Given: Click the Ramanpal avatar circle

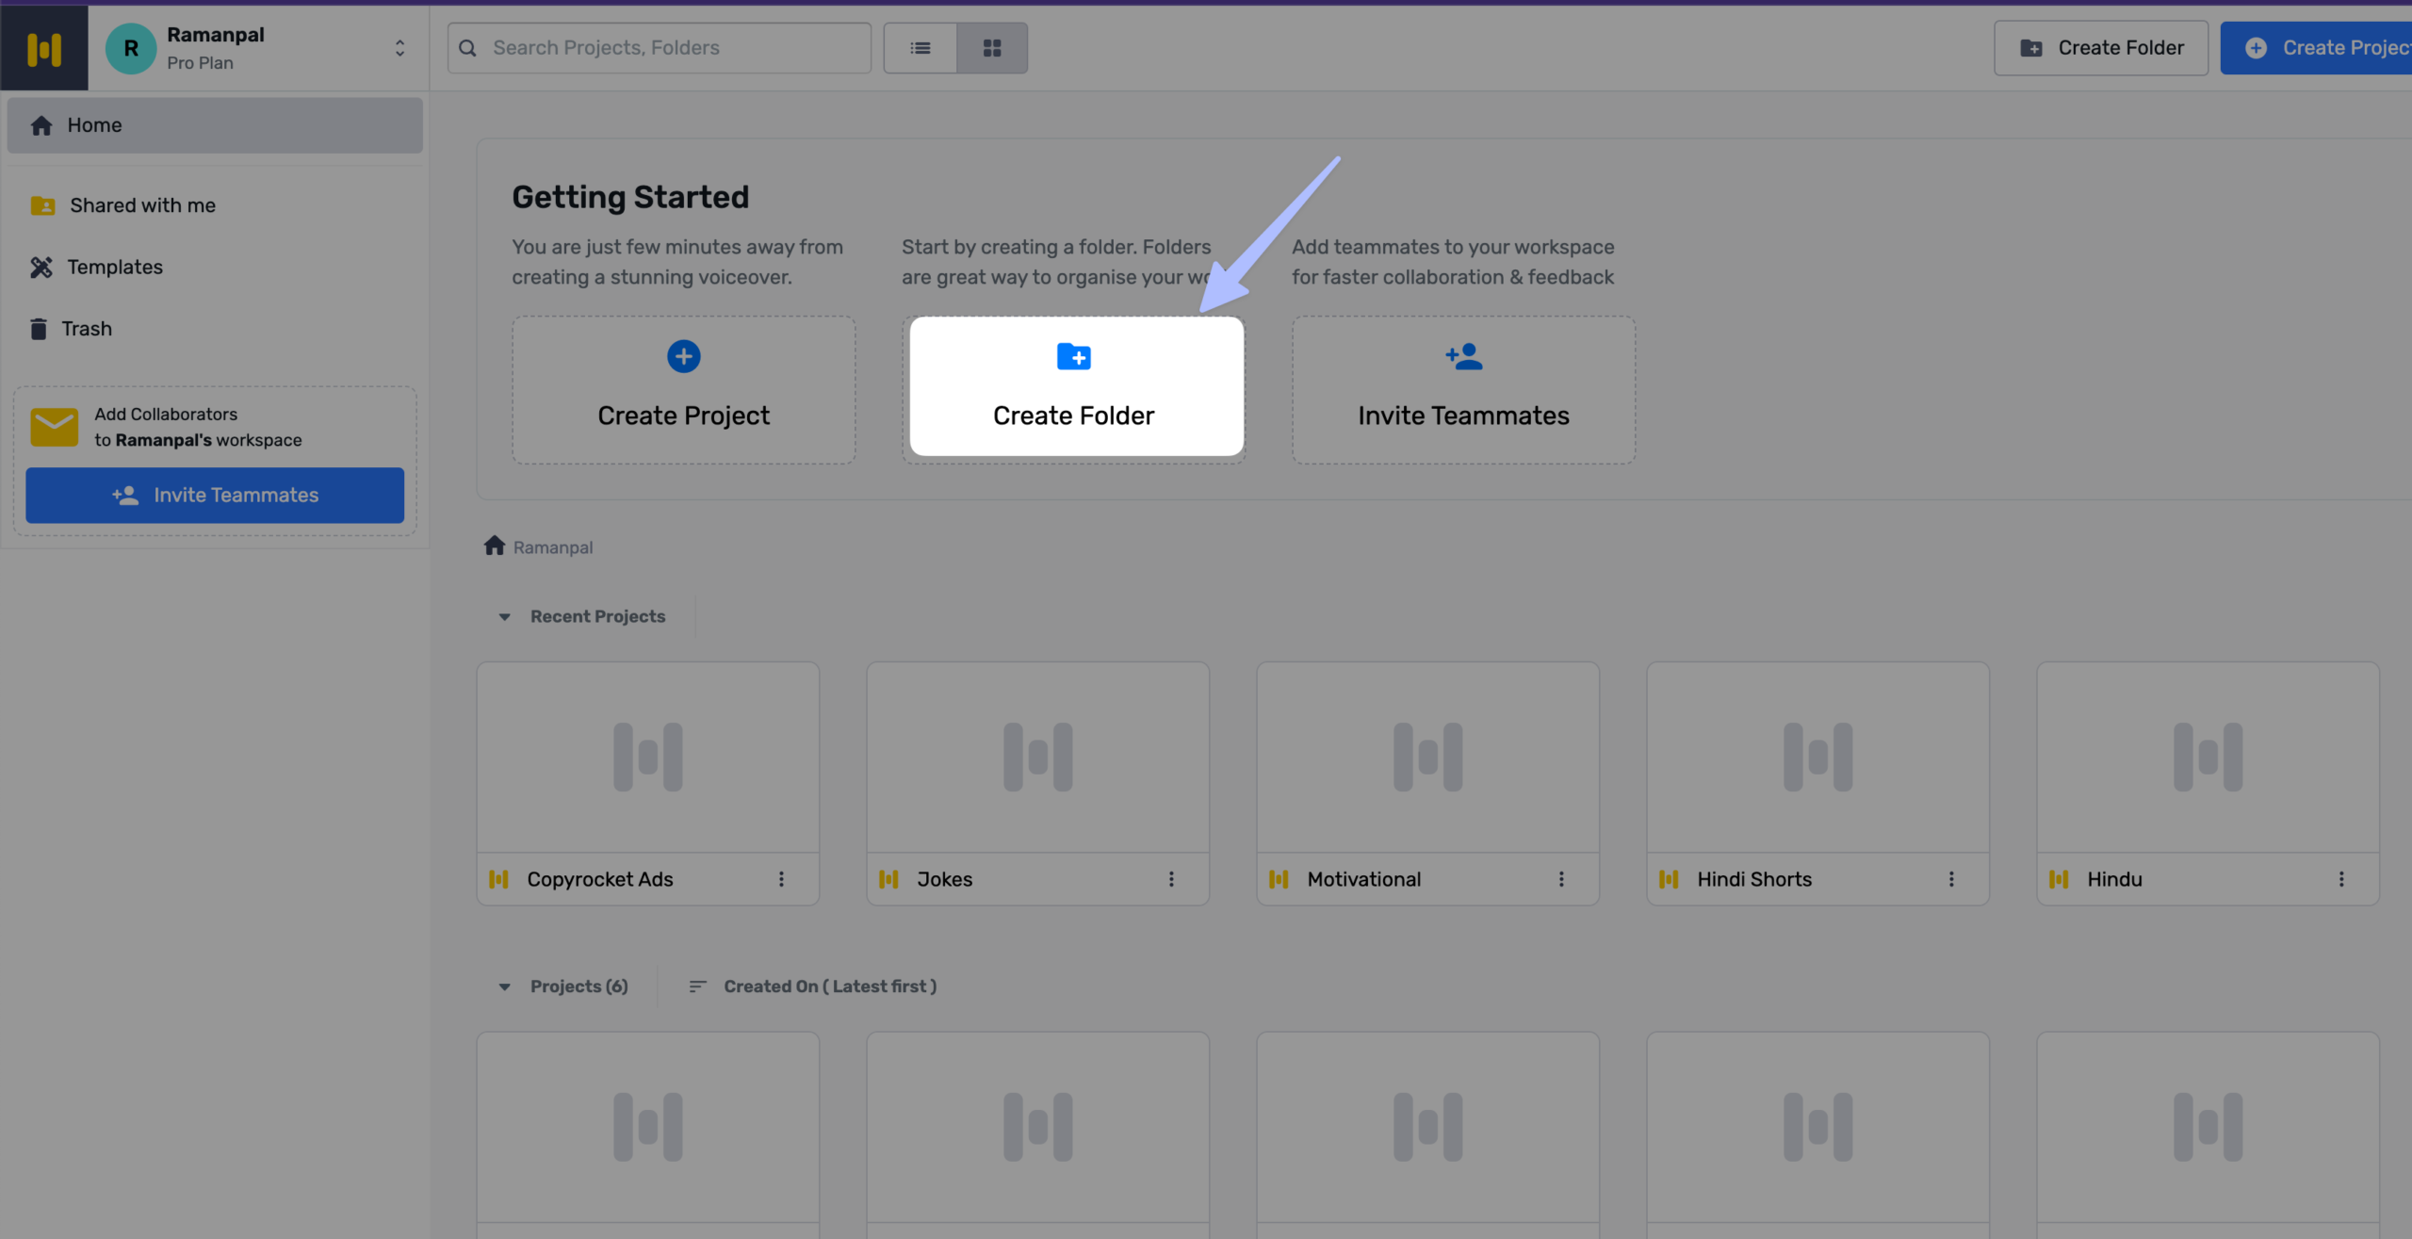Looking at the screenshot, I should (131, 48).
